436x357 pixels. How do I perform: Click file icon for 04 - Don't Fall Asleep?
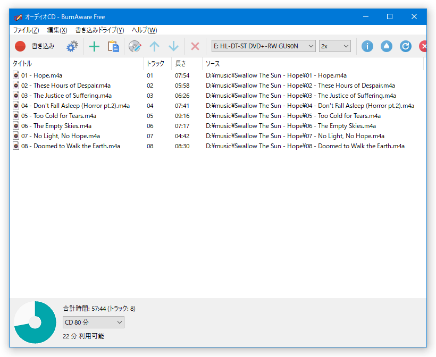[x=16, y=106]
